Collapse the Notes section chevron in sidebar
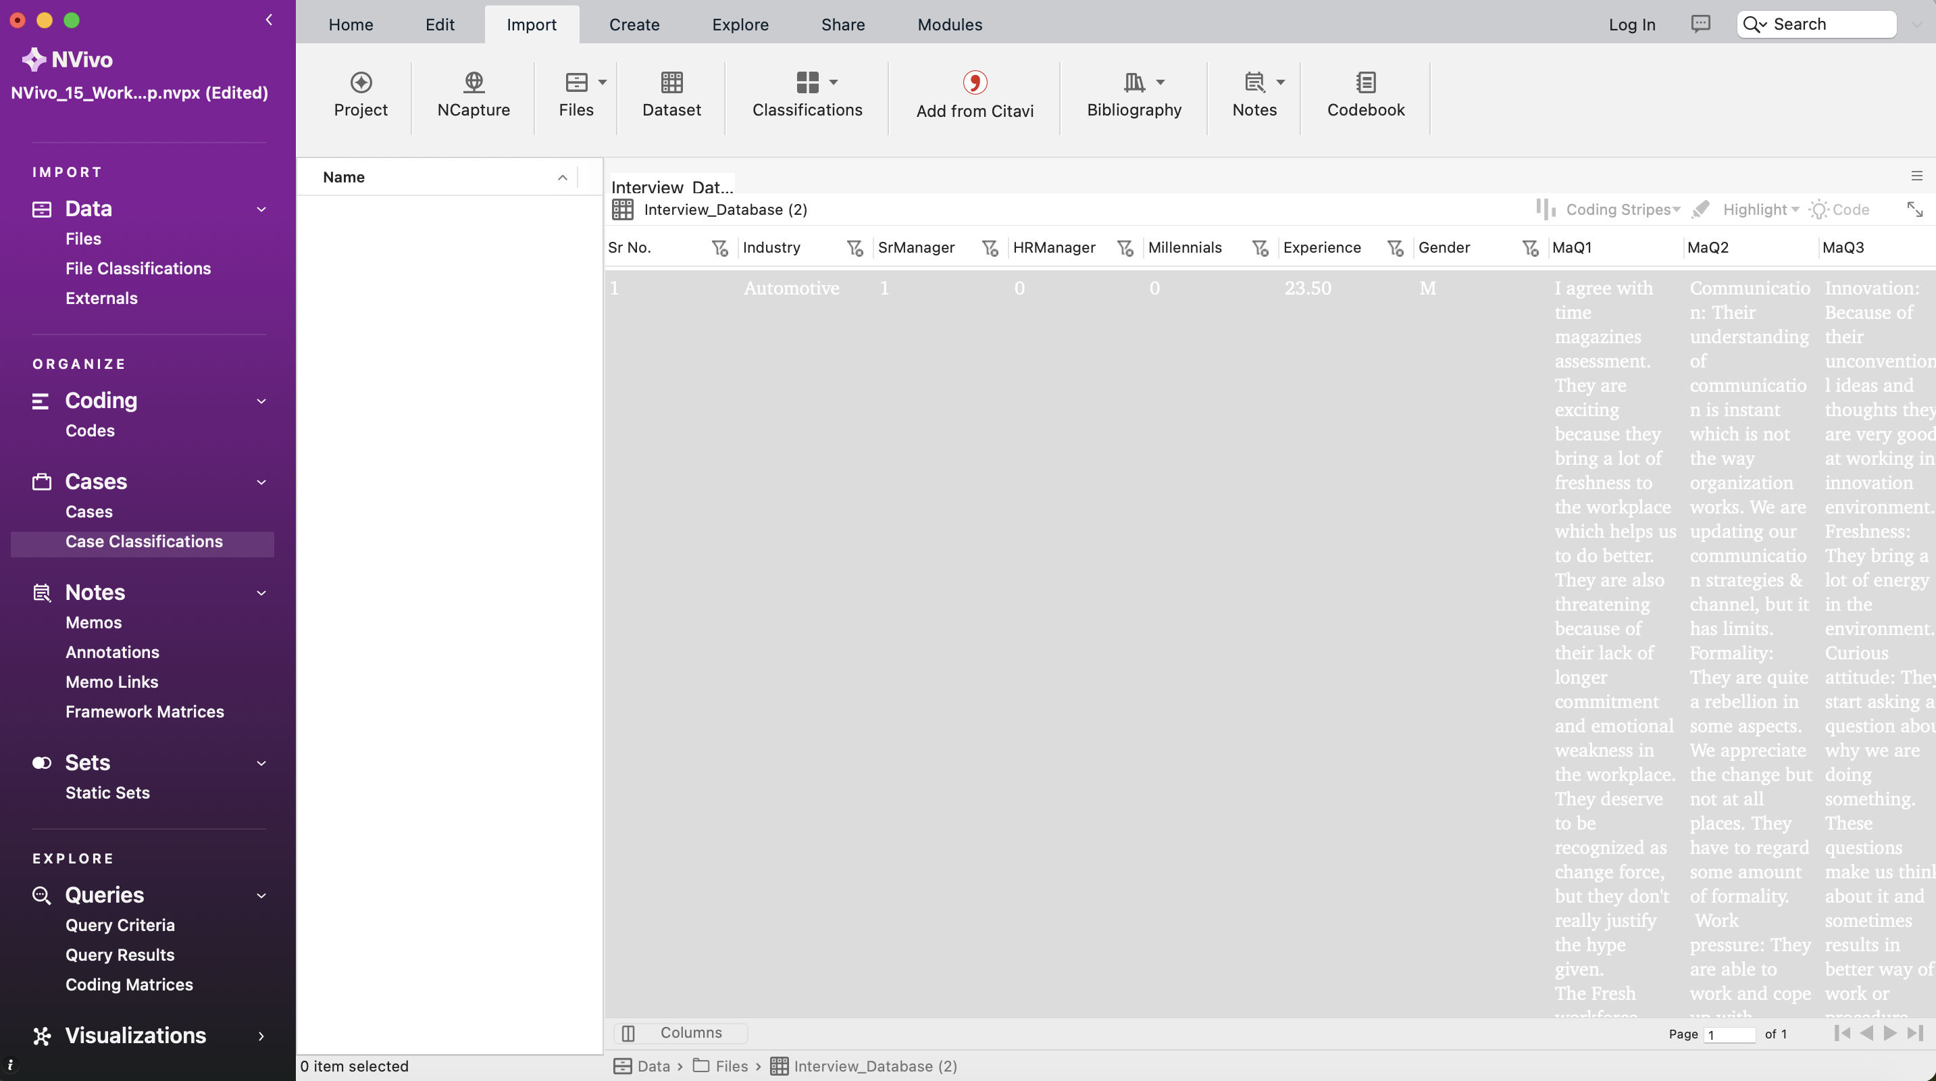 coord(261,593)
